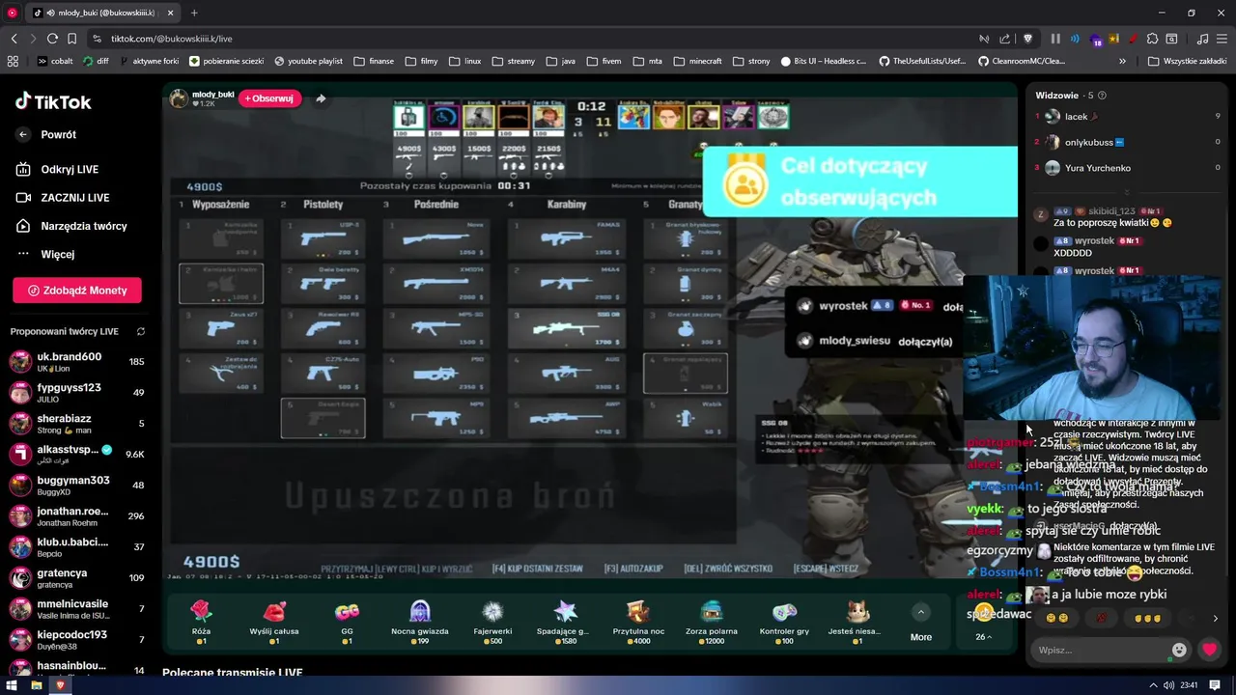The width and height of the screenshot is (1236, 695).
Task: Open the finanse bookmark folder
Action: (x=374, y=61)
